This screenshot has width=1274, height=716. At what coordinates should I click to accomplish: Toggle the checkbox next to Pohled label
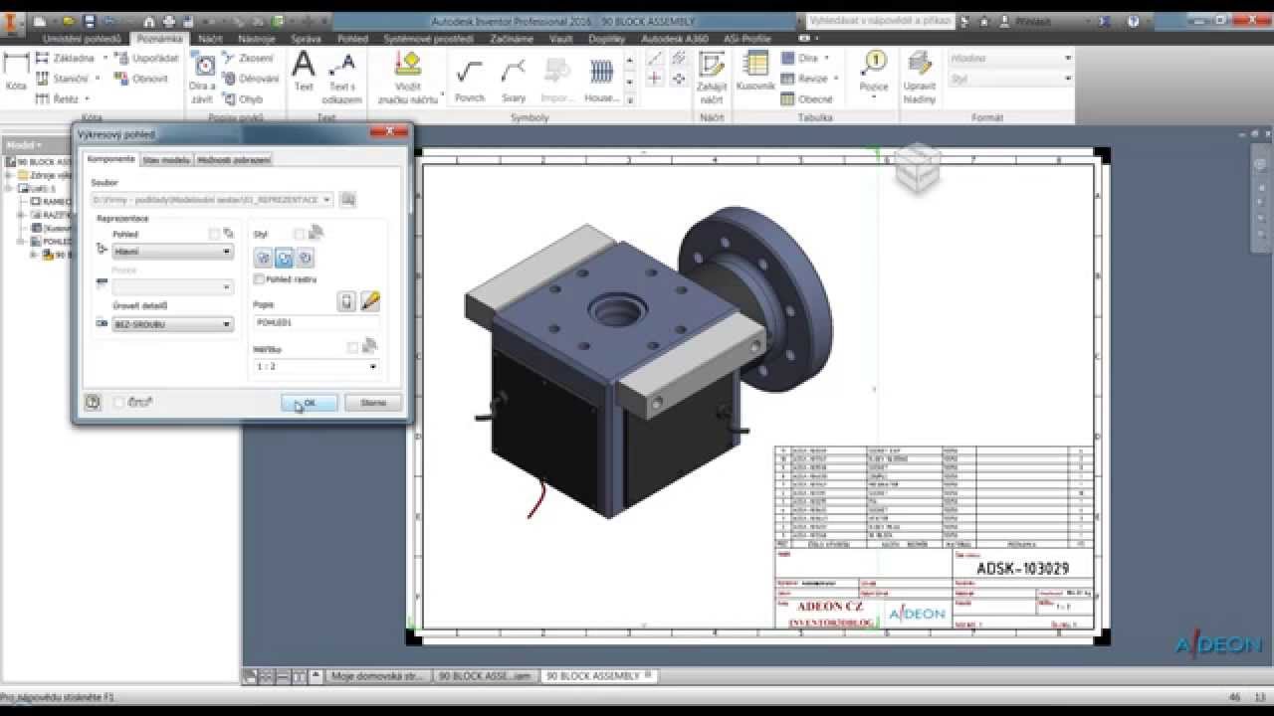pos(214,234)
